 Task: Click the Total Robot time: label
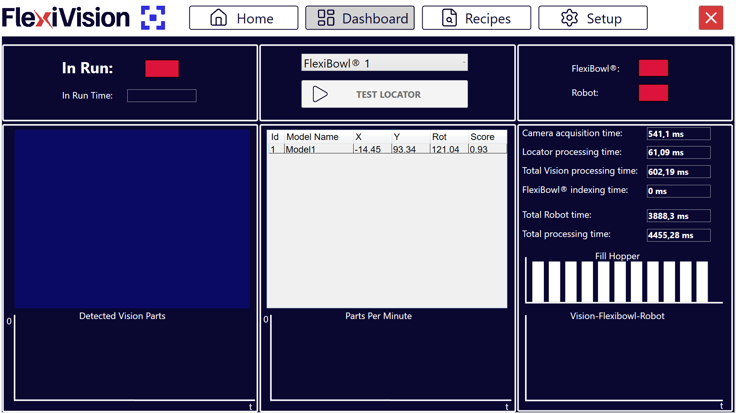click(557, 215)
